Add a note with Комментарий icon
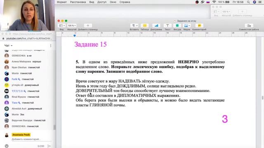The height and width of the screenshot is (148, 264). coord(199,25)
